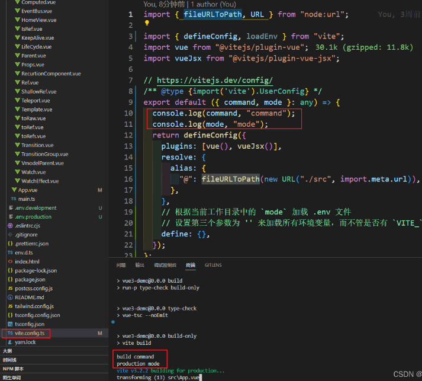
Task: Click fileURLToPath in the line 1 import
Action: tap(212, 14)
